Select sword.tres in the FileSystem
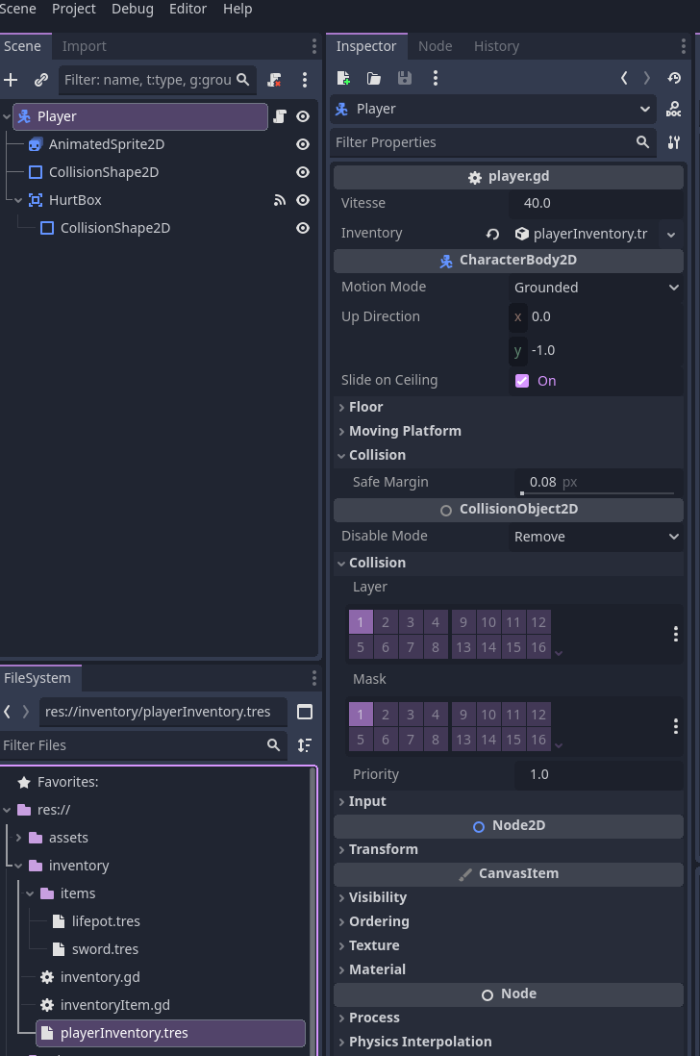The image size is (700, 1056). point(105,949)
